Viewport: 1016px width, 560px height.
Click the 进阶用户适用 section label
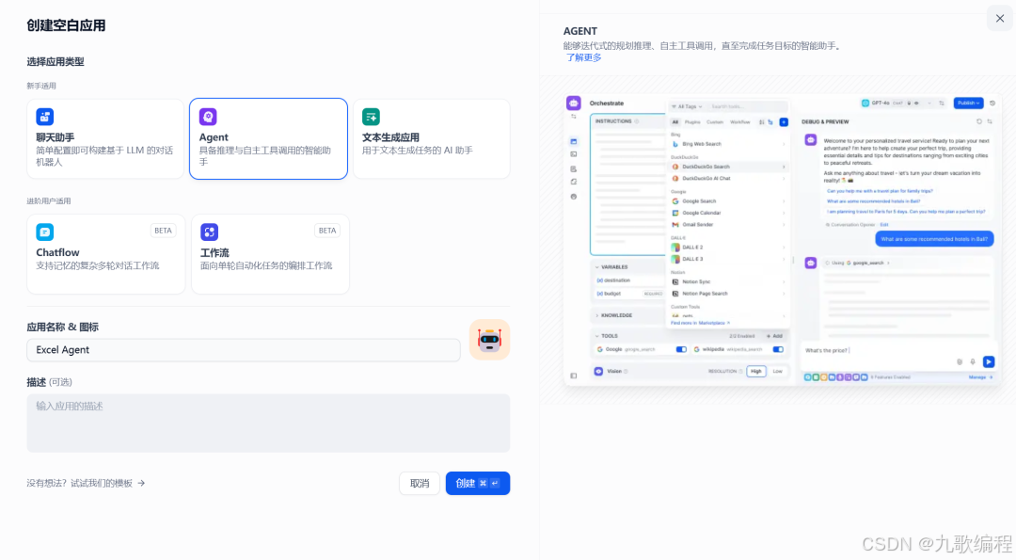pyautogui.click(x=49, y=200)
